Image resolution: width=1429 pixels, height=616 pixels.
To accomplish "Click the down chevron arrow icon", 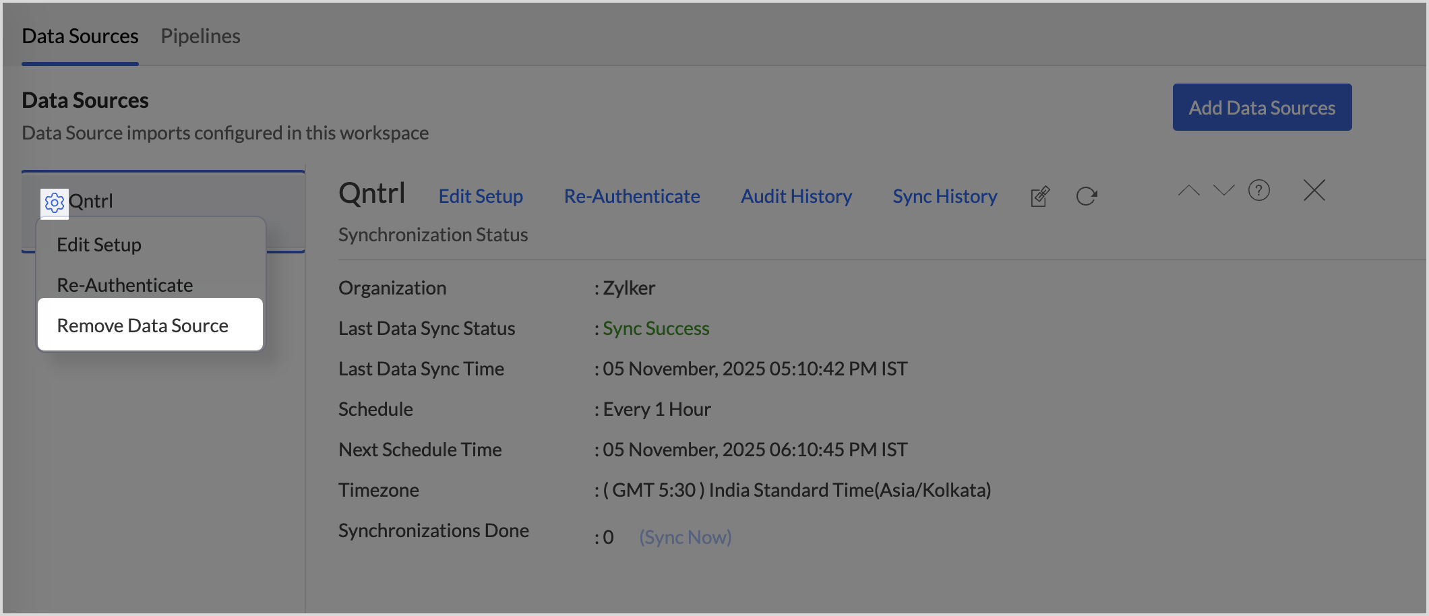I will coord(1223,191).
